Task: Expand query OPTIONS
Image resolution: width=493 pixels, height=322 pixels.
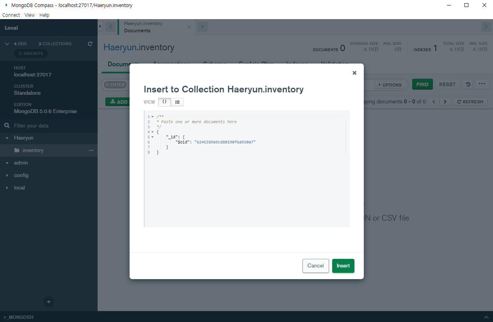Action: click(390, 85)
